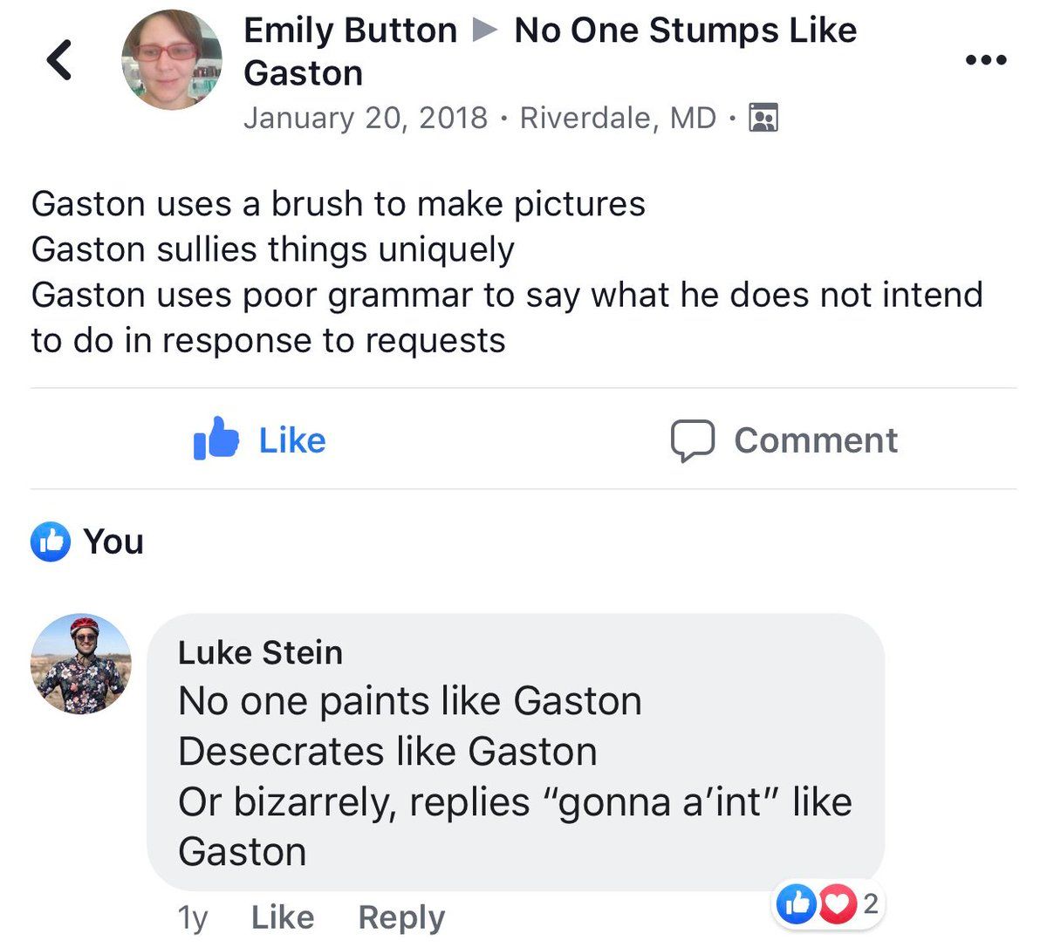
Task: Open Luke Stein's profile picture
Action: [x=82, y=664]
